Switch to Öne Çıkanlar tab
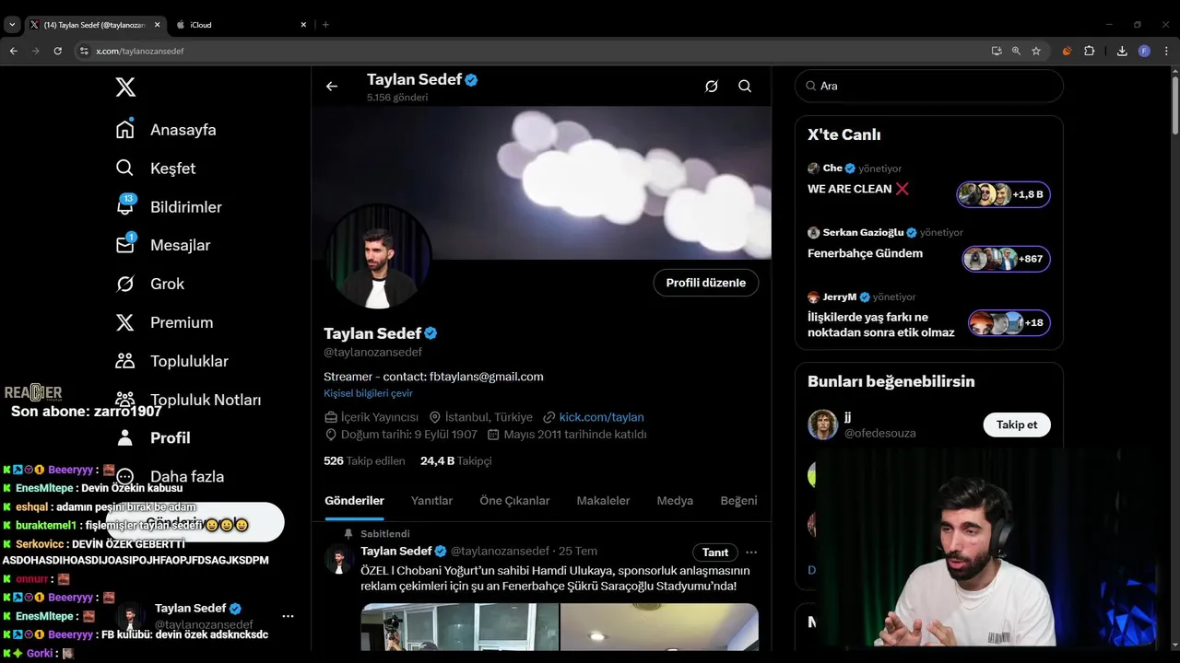This screenshot has height=663, width=1180. [514, 501]
